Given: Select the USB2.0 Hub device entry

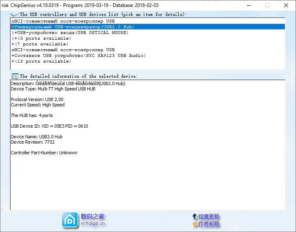Looking at the screenshot, I should pos(73,27).
